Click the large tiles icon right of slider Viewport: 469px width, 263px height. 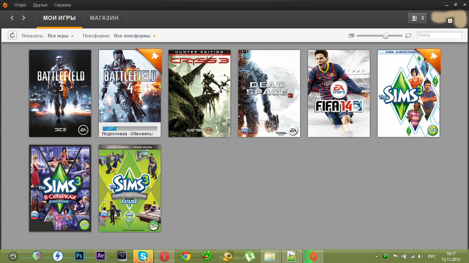coord(408,36)
